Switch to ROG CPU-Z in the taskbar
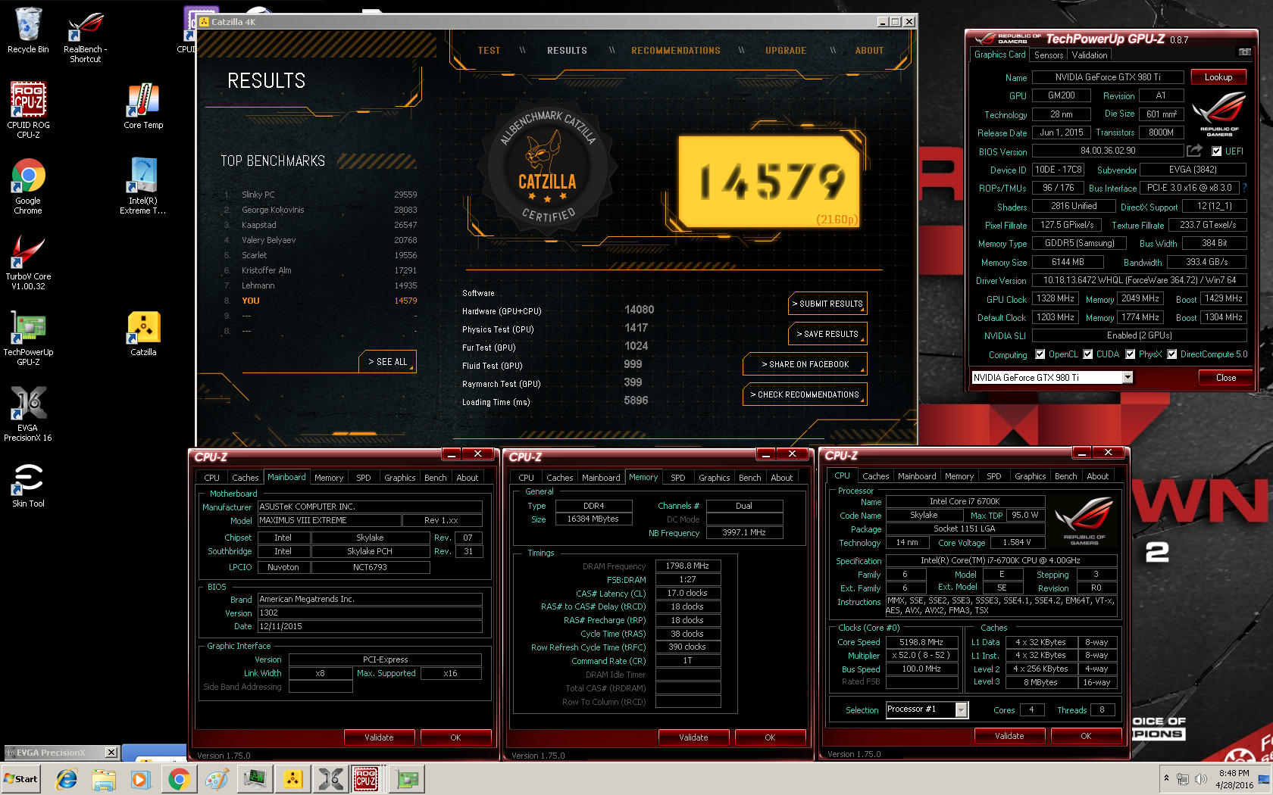Viewport: 1273px width, 795px height. click(x=367, y=778)
